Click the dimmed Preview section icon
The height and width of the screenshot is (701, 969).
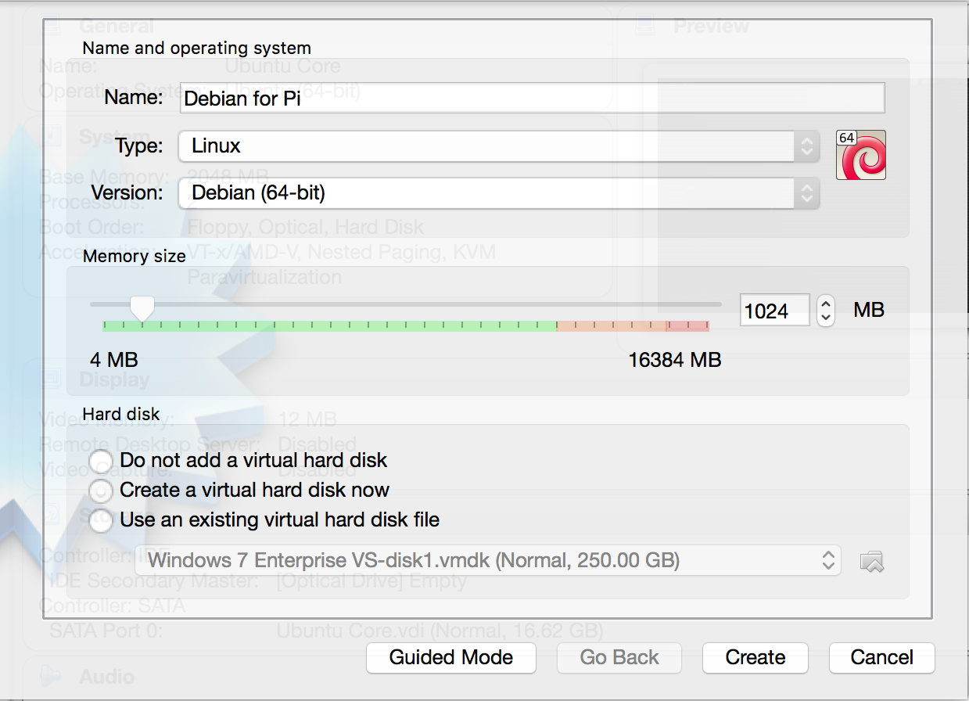[x=644, y=26]
